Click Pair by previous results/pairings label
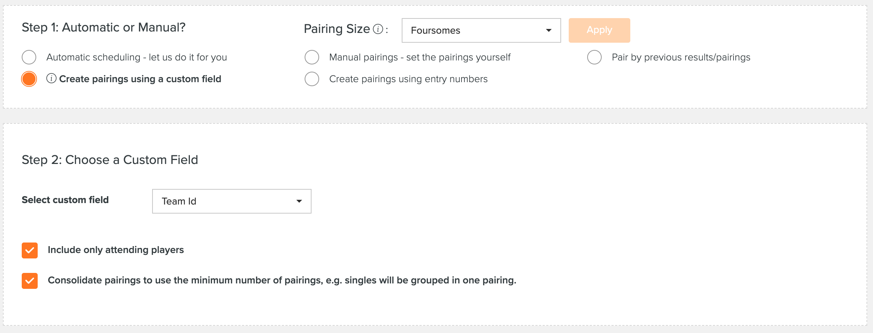This screenshot has width=873, height=333. [x=681, y=57]
